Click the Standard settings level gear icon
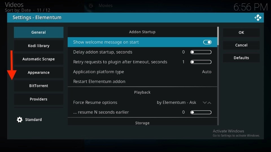This screenshot has width=271, height=152. (x=20, y=120)
